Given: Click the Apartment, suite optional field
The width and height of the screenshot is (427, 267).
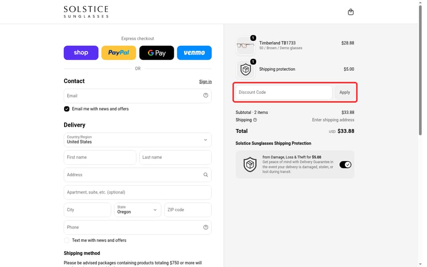Looking at the screenshot, I should point(137,192).
